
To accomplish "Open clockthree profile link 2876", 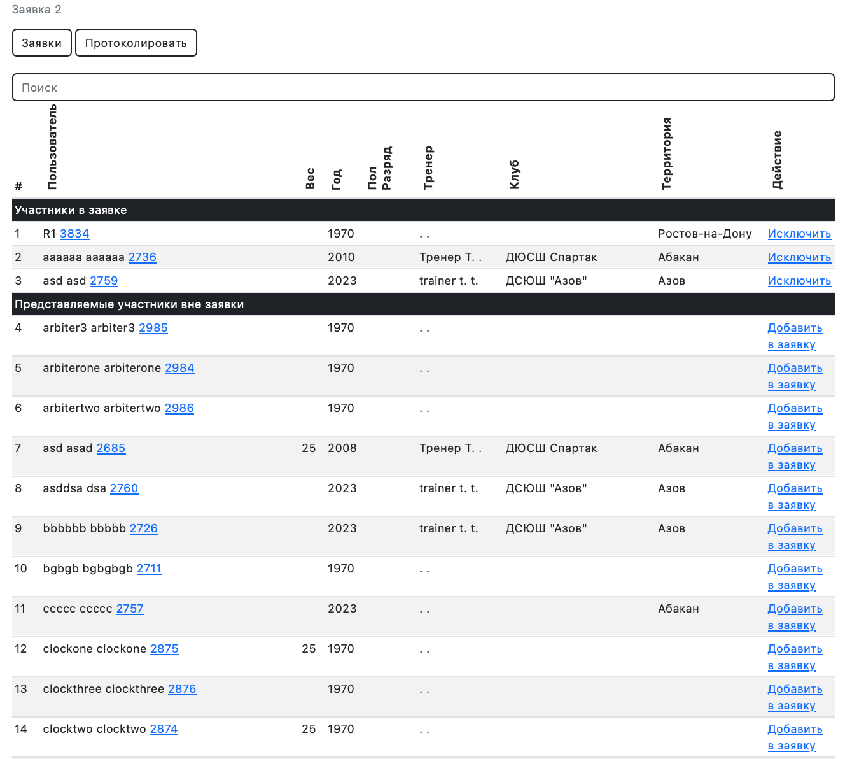I will 182,689.
